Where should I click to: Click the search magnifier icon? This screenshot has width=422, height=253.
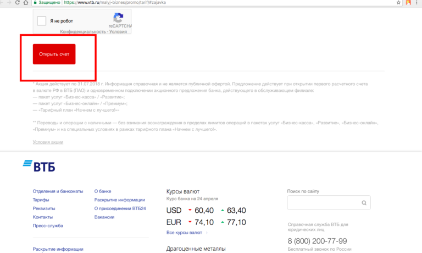pos(364,204)
